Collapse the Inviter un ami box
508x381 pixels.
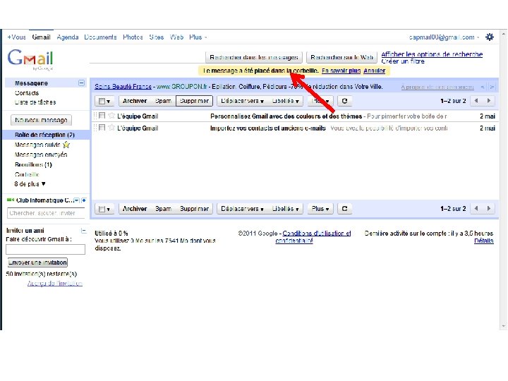83,231
